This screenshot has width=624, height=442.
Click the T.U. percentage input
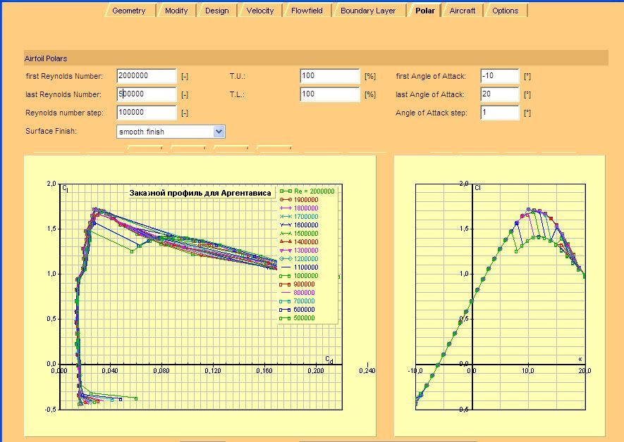[x=329, y=76]
